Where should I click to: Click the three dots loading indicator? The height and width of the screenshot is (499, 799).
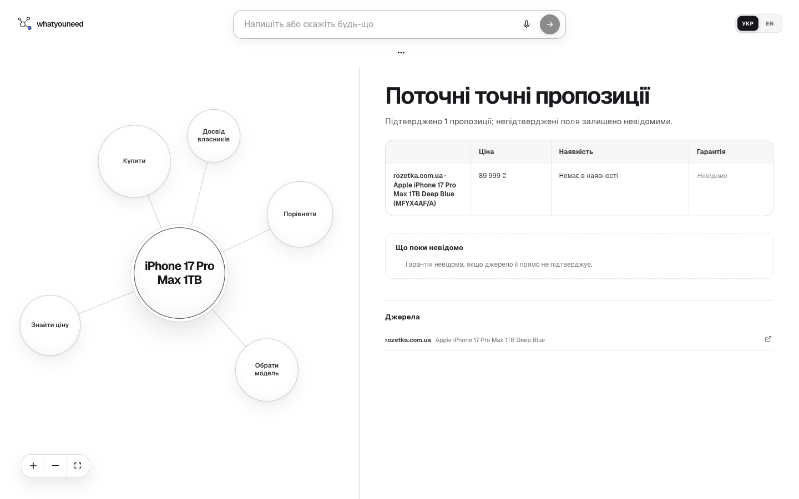(x=401, y=53)
